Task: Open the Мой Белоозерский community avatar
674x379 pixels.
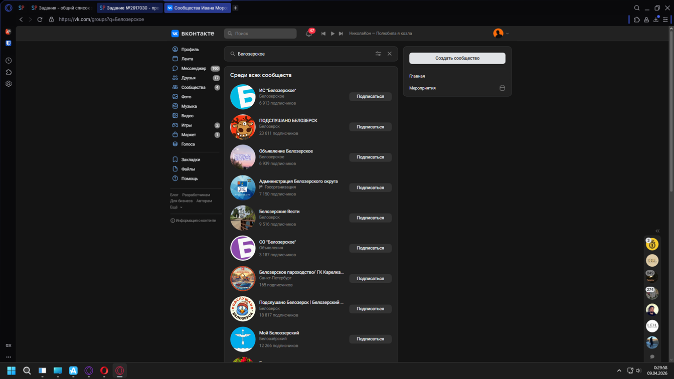Action: (243, 339)
